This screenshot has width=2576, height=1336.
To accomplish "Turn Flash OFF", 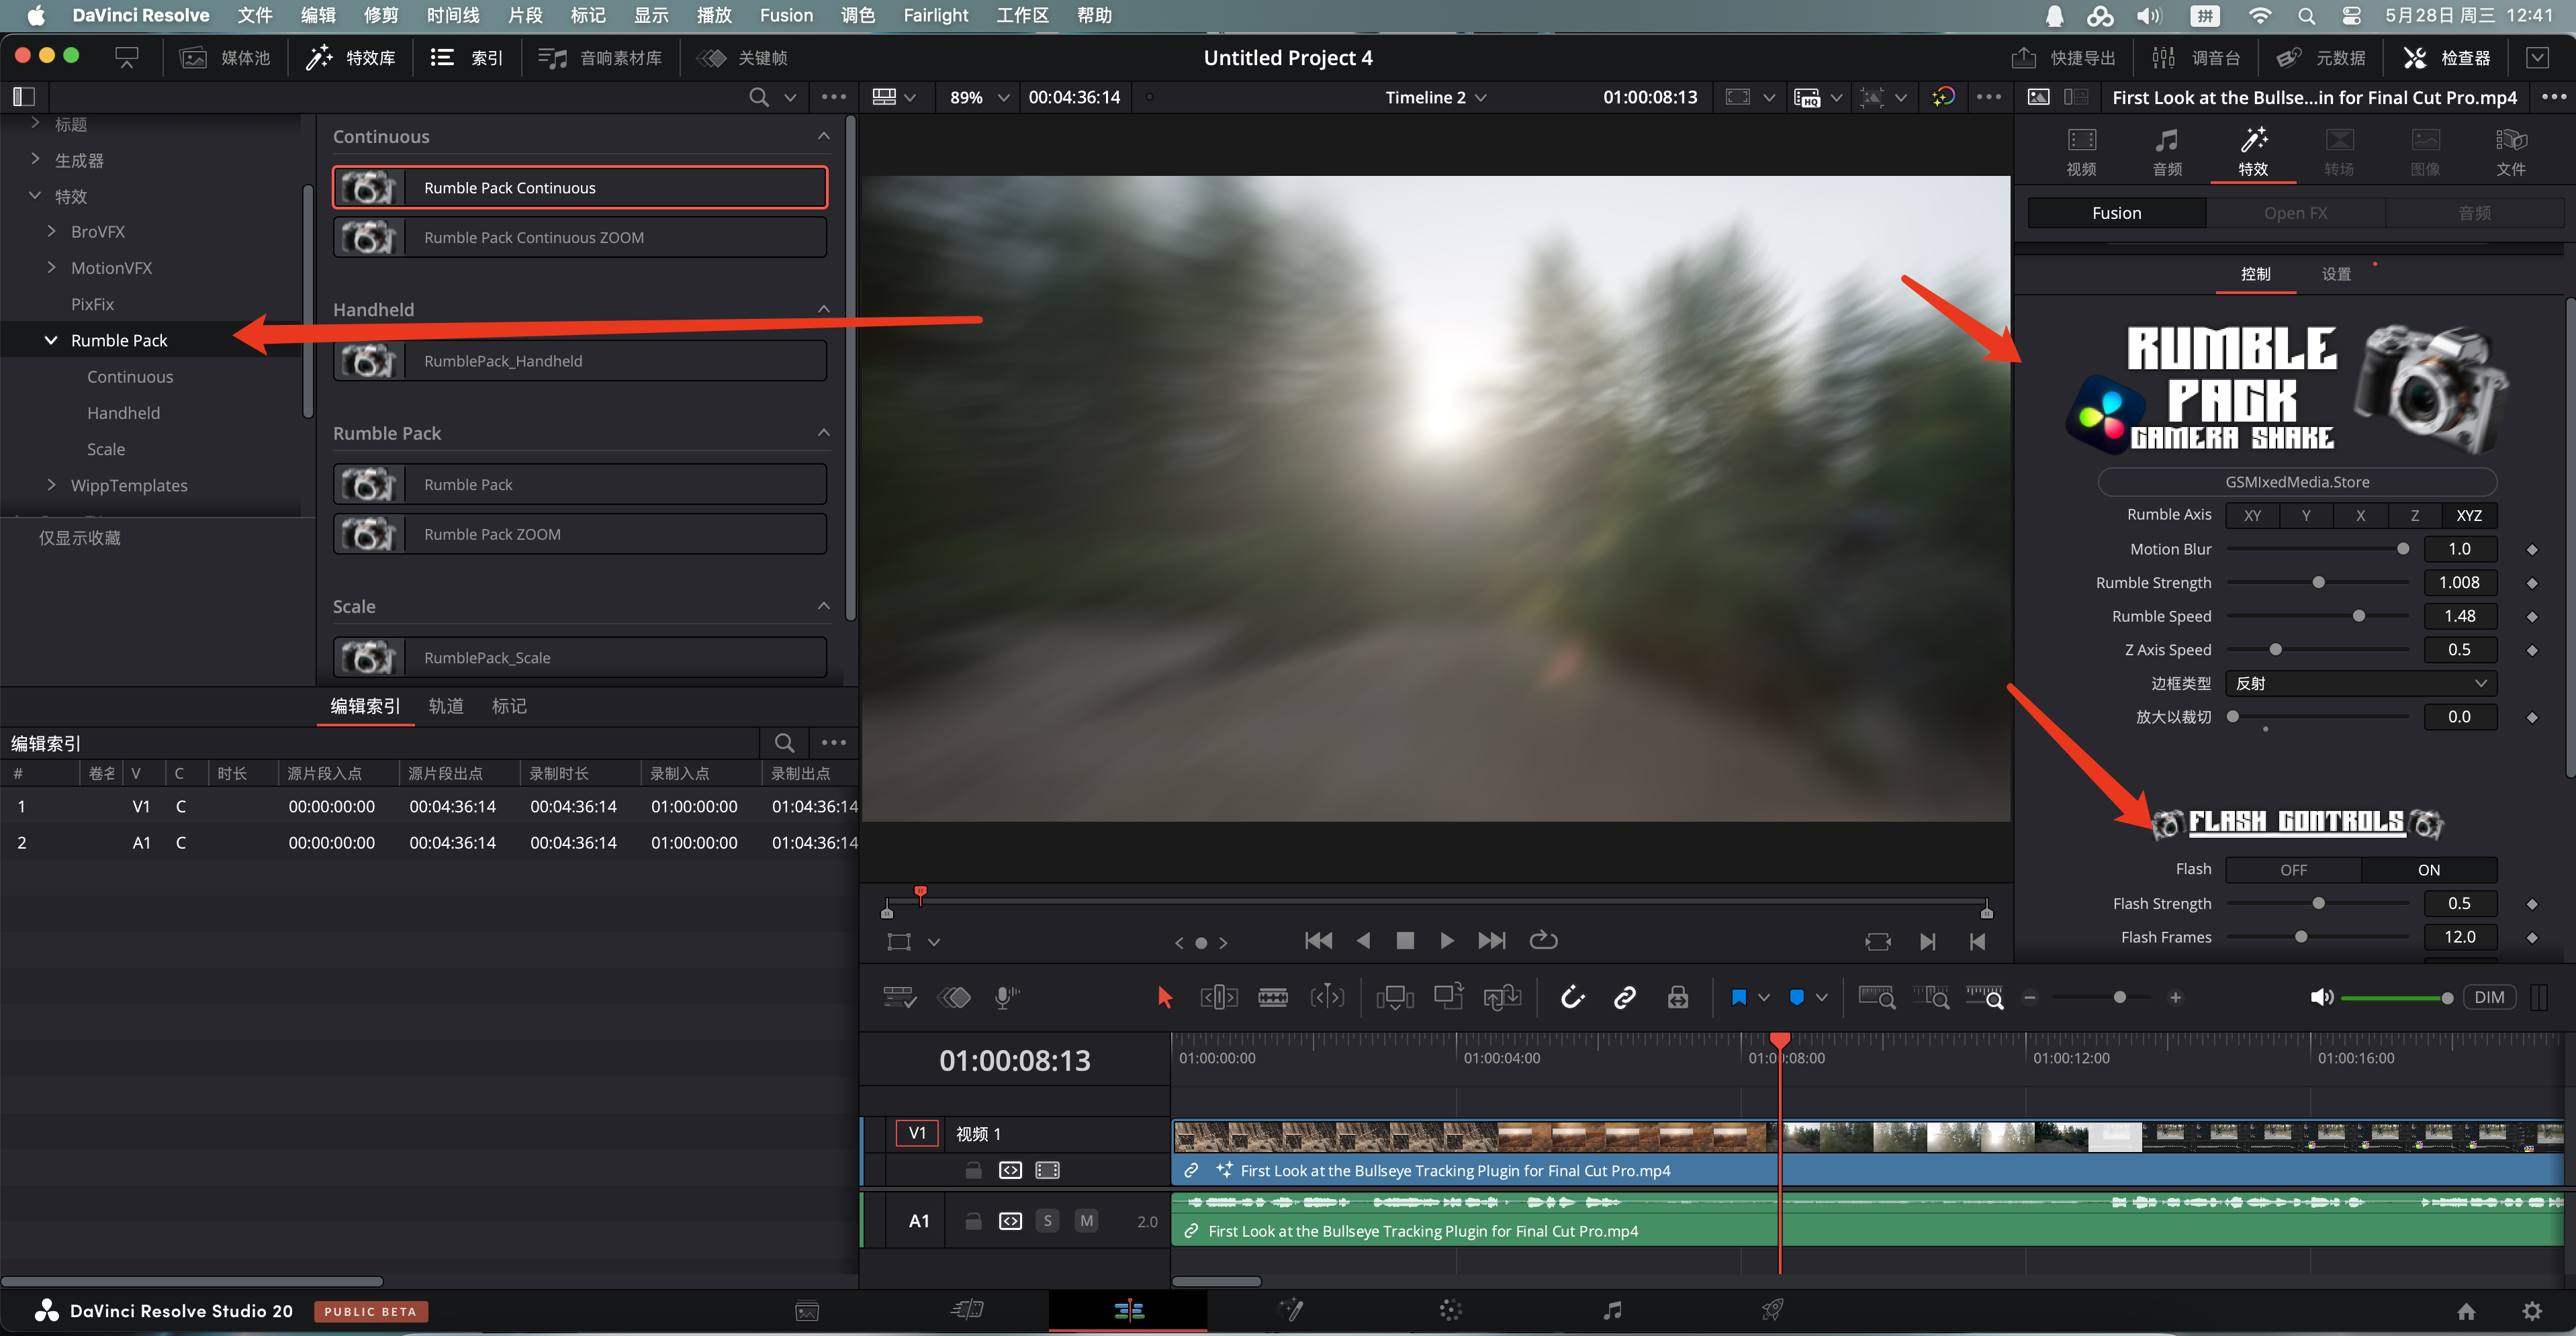I will pyautogui.click(x=2293, y=870).
